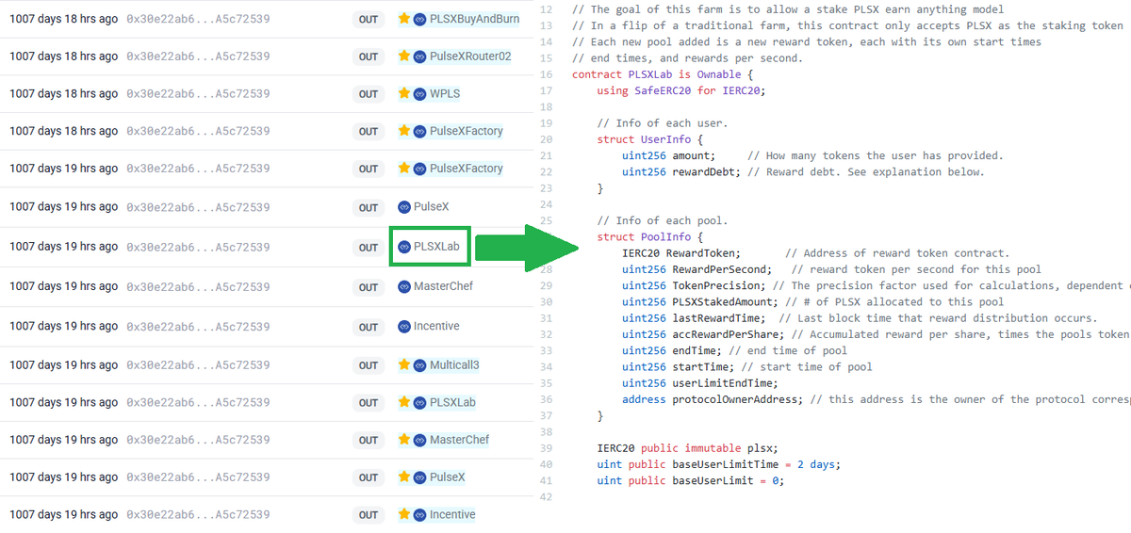Click the star icon beside Multicall3
Screen dimensions: 1131x533
tap(404, 364)
